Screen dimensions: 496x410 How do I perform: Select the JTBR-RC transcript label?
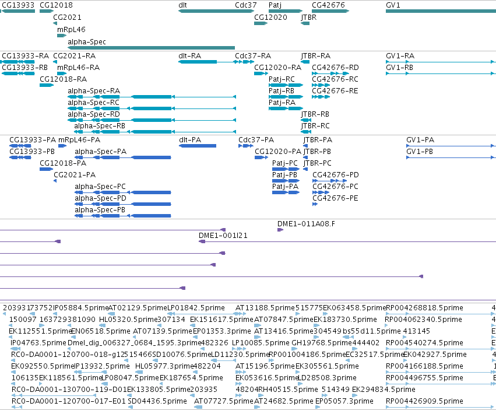(315, 126)
